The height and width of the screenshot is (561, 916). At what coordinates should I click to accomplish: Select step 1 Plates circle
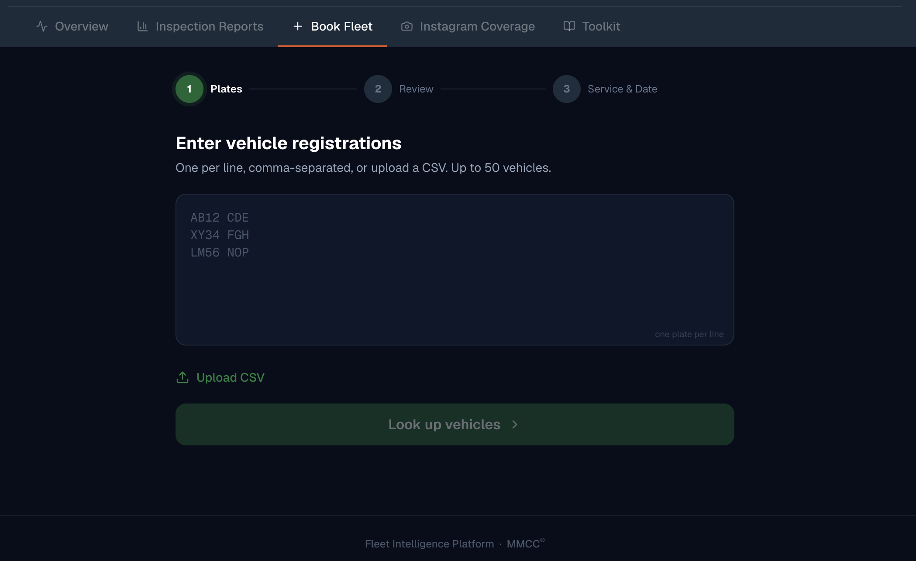[189, 89]
